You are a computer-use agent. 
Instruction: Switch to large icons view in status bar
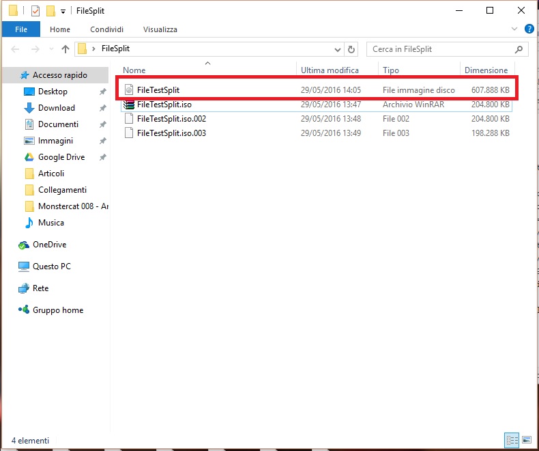pos(525,440)
